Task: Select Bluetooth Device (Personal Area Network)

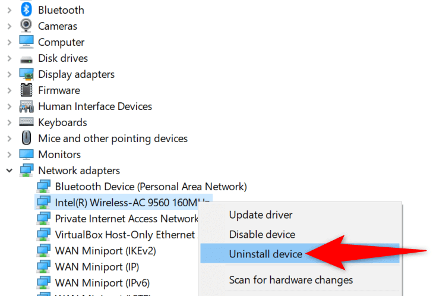Action: (150, 187)
